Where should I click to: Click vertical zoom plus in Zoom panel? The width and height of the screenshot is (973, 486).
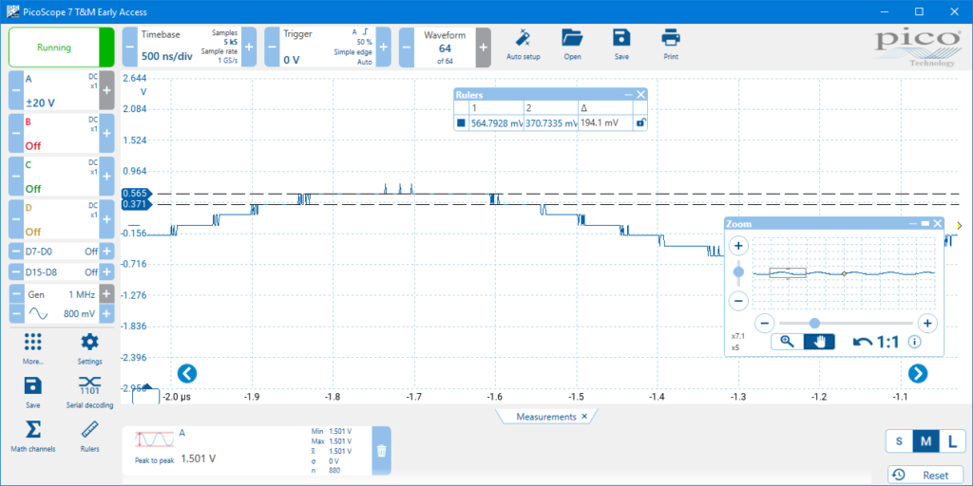click(x=738, y=246)
